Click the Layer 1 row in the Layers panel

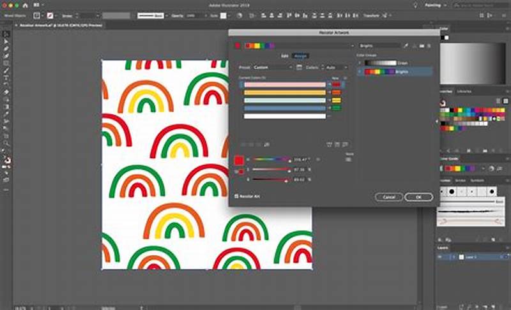pyautogui.click(x=473, y=257)
